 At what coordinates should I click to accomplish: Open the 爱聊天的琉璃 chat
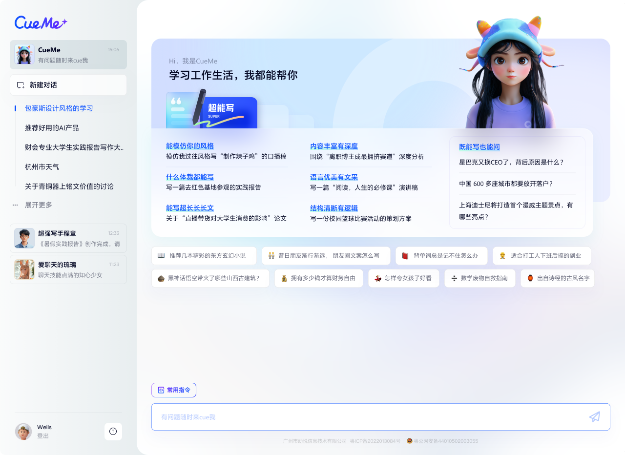[x=68, y=269]
